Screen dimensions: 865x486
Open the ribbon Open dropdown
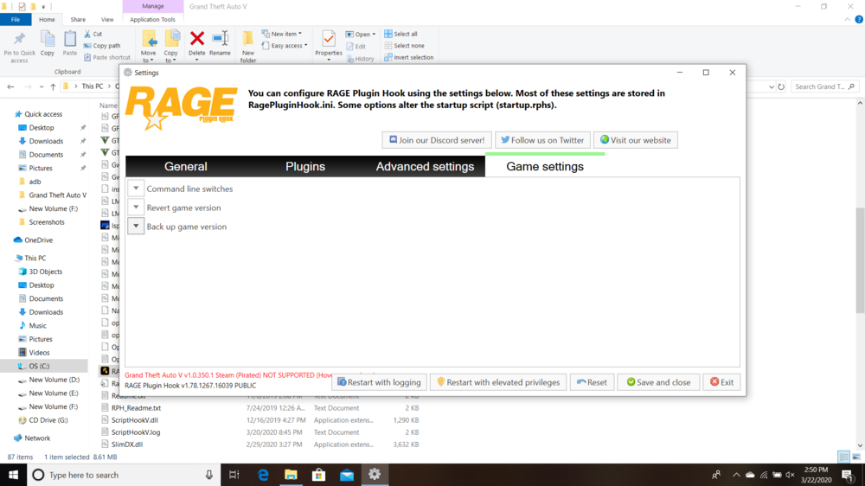click(361, 35)
